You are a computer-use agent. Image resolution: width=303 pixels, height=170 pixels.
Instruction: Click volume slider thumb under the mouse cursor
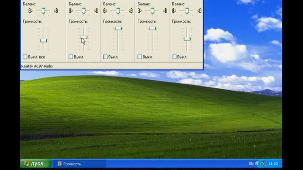click(x=84, y=37)
